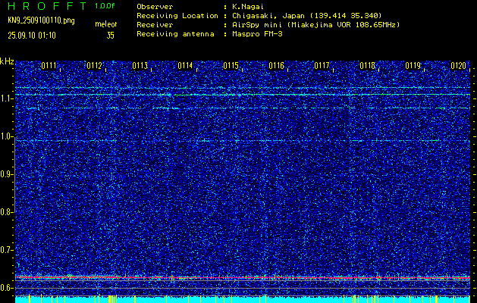This screenshot has width=477, height=303.
Task: Click the meteor count value 35
Action: point(111,36)
